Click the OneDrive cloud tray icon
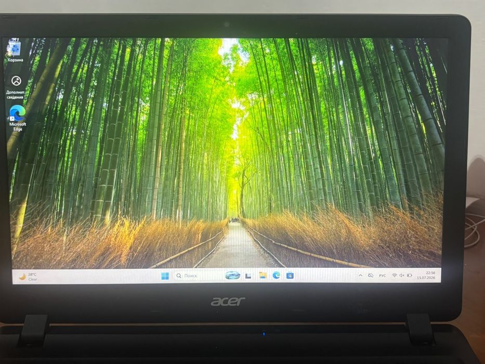The width and height of the screenshot is (485, 364). (x=371, y=276)
